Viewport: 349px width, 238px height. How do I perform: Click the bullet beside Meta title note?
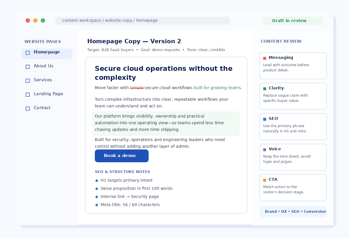[97, 205]
